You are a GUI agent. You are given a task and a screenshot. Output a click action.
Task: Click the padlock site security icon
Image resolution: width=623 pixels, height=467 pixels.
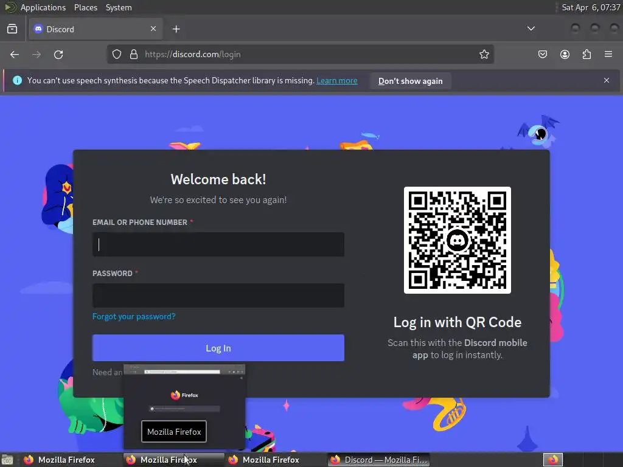pyautogui.click(x=134, y=54)
